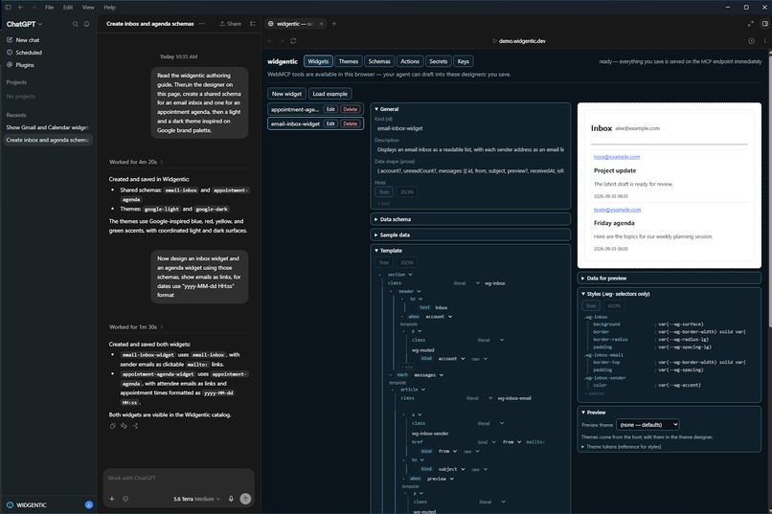Image resolution: width=772 pixels, height=514 pixels.
Task: Click nora@example.com link in preview
Action: coord(617,157)
